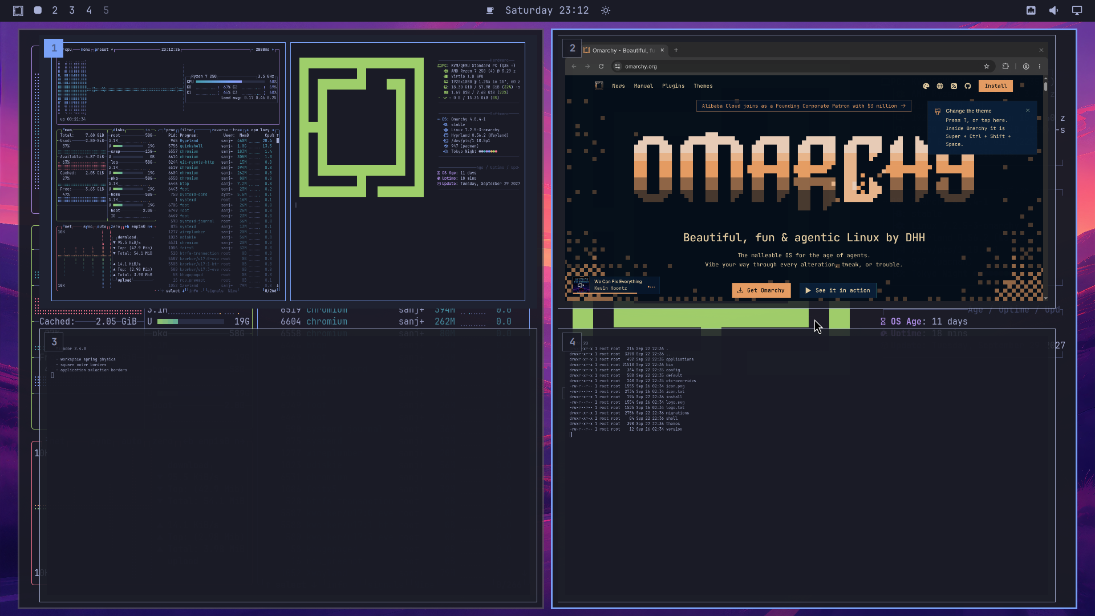1095x616 pixels.
Task: Click the mute icon on We Can Fix Everything player
Action: [581, 286]
